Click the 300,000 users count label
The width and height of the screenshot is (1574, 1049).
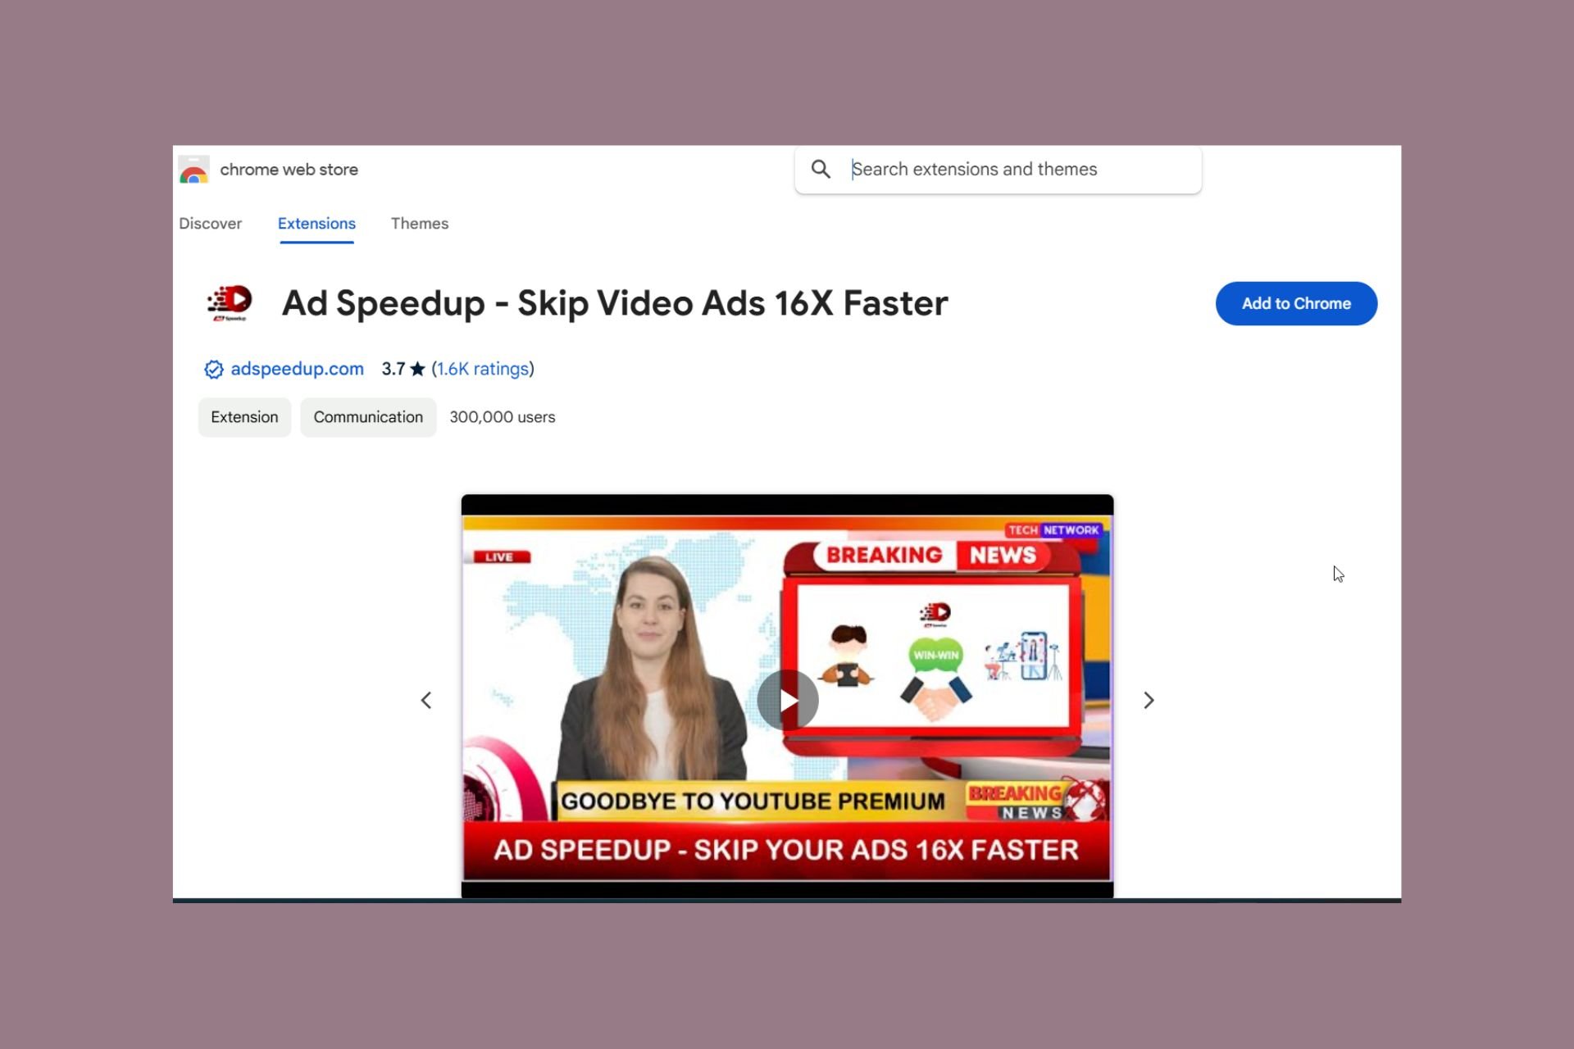click(501, 417)
